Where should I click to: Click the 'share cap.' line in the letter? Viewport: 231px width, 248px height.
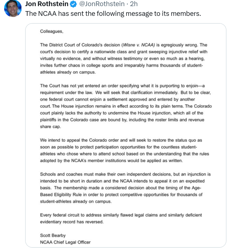coord(50,127)
